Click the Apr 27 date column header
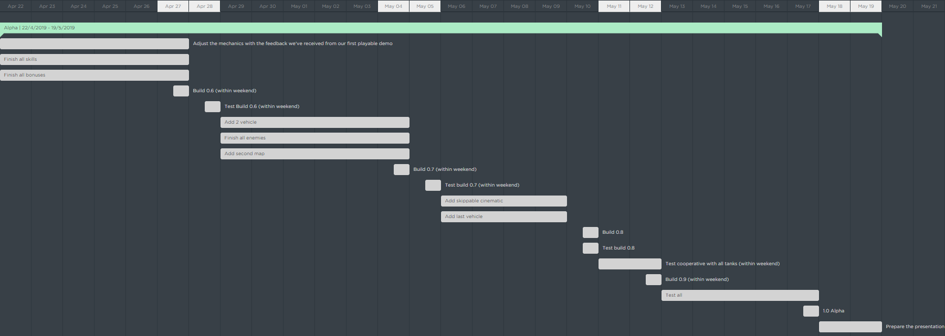This screenshot has width=945, height=336. (173, 6)
